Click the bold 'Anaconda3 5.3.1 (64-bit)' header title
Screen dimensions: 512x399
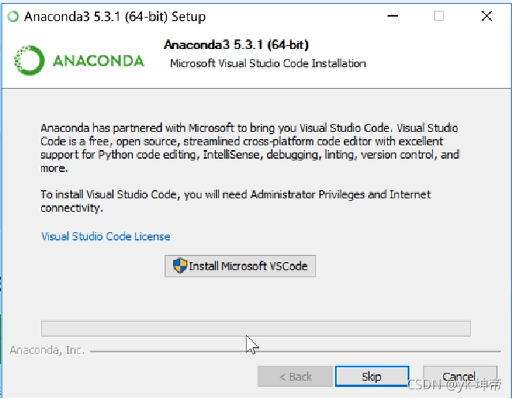[x=236, y=45]
